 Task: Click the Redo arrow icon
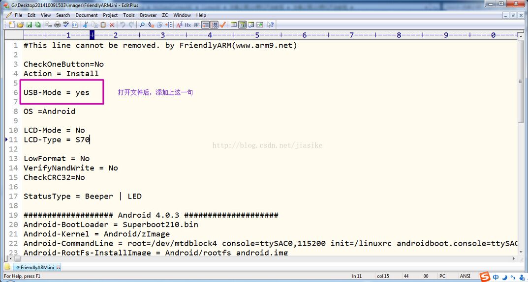pyautogui.click(x=131, y=25)
